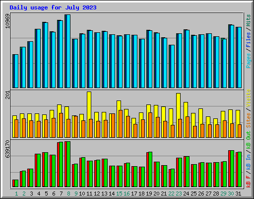
Task: Click day label 2 on x-axis
Action: click(24, 194)
